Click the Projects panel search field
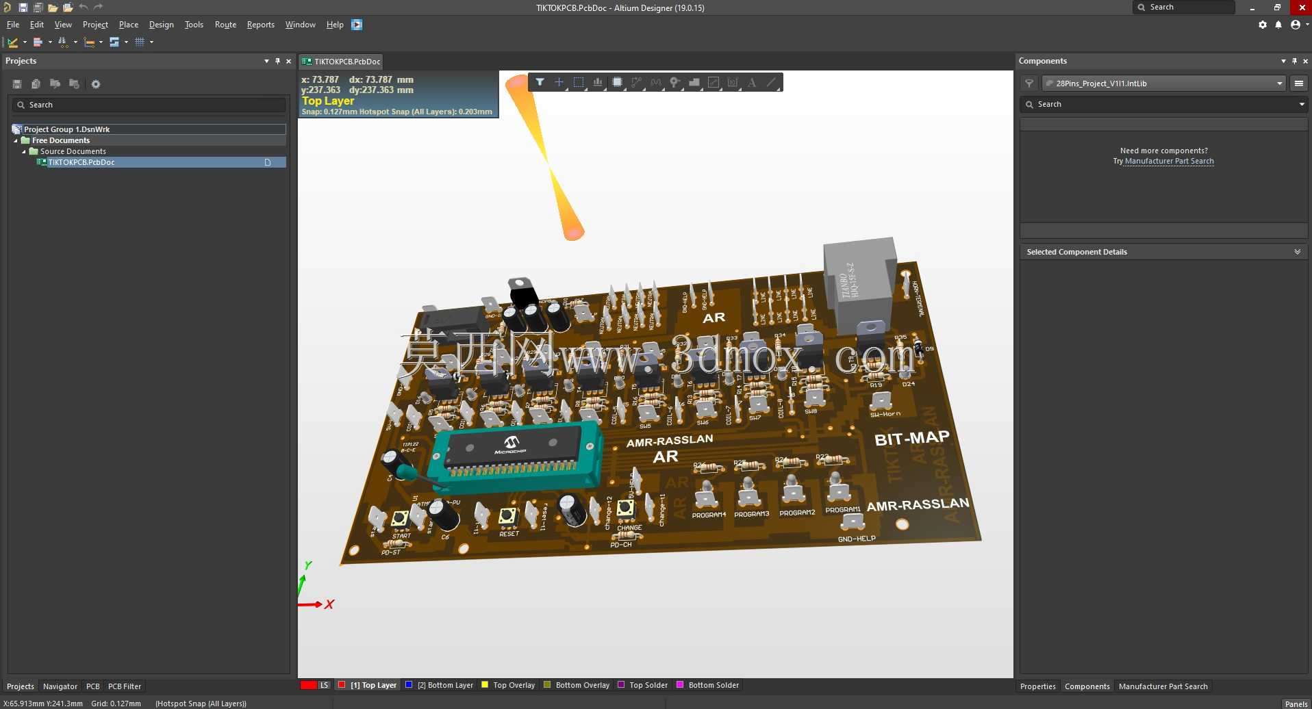This screenshot has width=1312, height=709. click(149, 105)
